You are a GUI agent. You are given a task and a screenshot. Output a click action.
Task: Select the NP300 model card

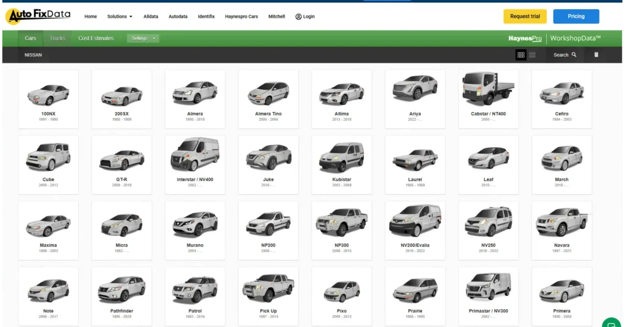click(x=342, y=231)
